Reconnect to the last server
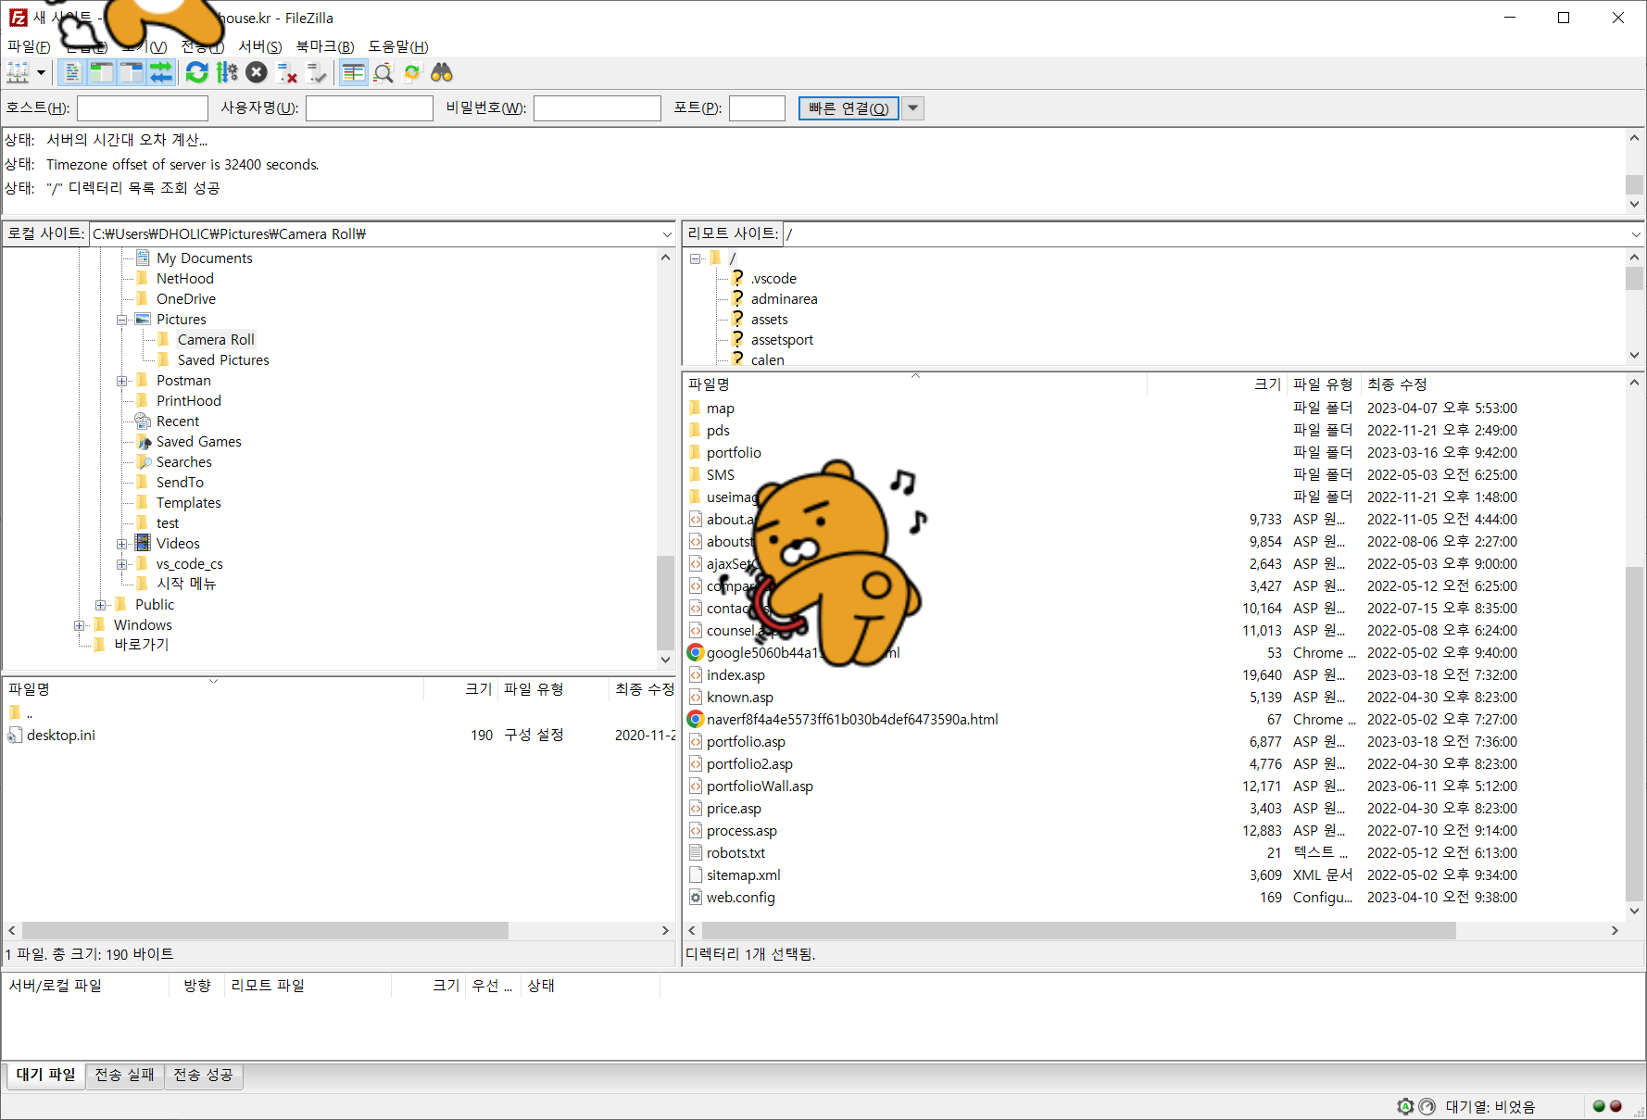The image size is (1647, 1120). pyautogui.click(x=317, y=72)
